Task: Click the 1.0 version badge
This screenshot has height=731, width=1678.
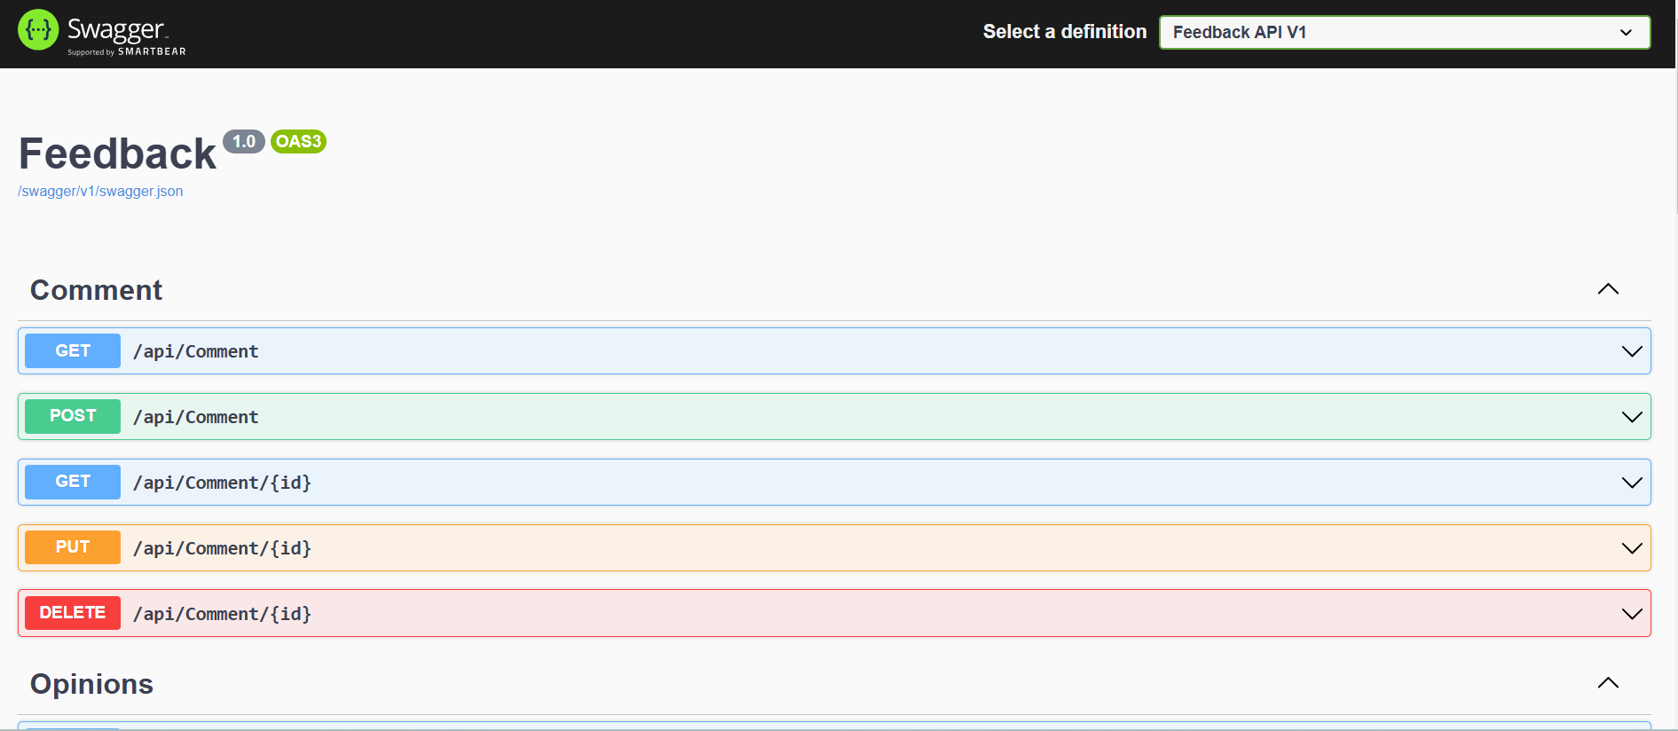Action: pyautogui.click(x=243, y=142)
